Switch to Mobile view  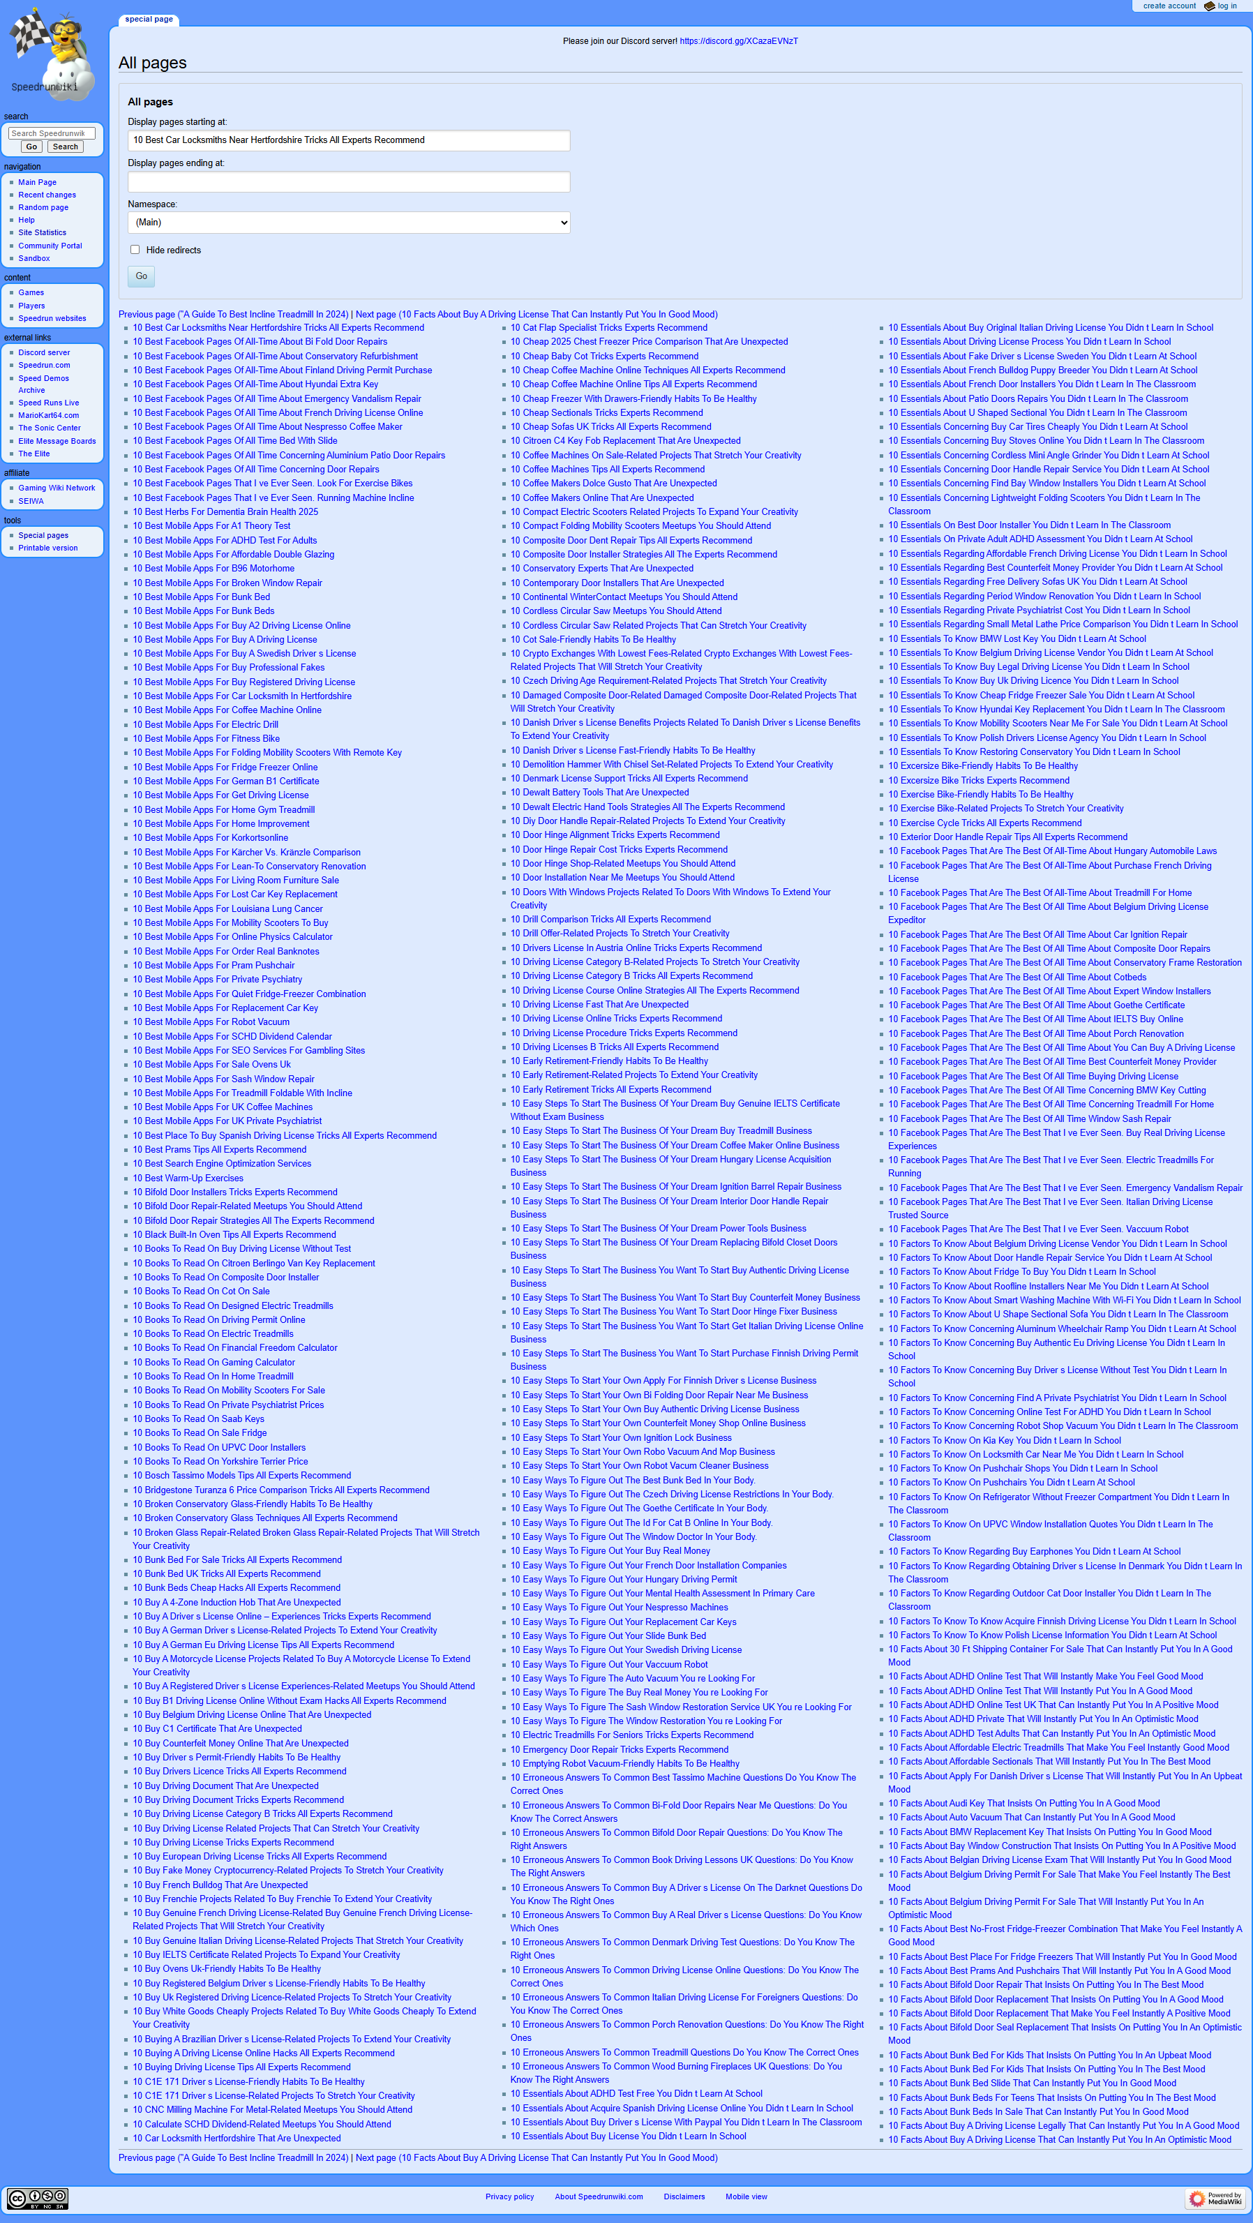[x=746, y=2196]
